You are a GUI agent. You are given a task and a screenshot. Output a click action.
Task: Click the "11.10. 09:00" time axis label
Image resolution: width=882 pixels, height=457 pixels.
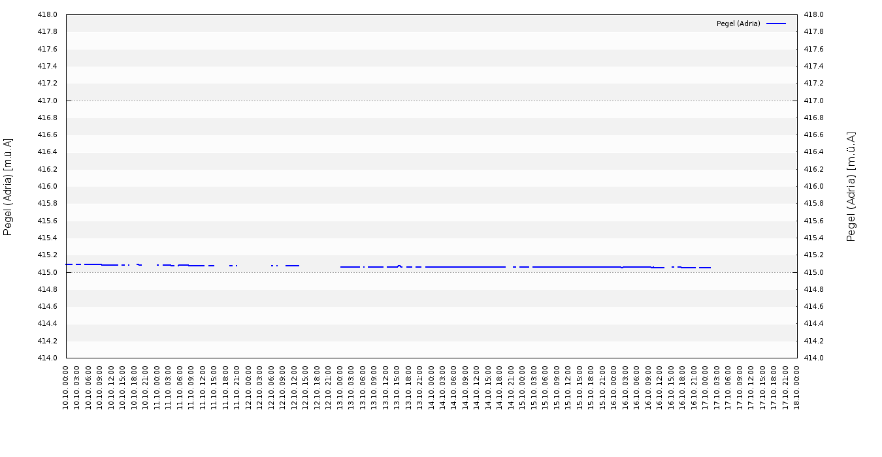point(191,388)
